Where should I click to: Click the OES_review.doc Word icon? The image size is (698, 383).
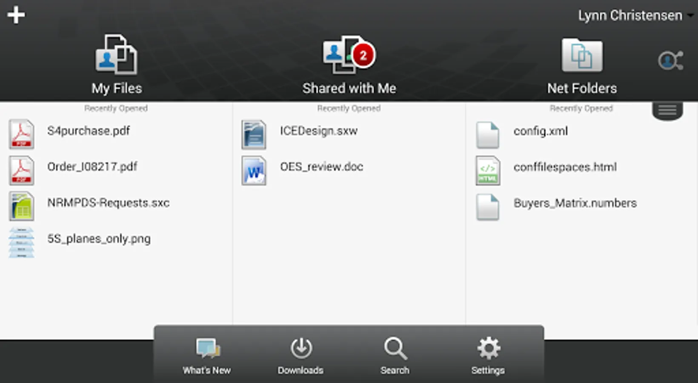tap(254, 171)
